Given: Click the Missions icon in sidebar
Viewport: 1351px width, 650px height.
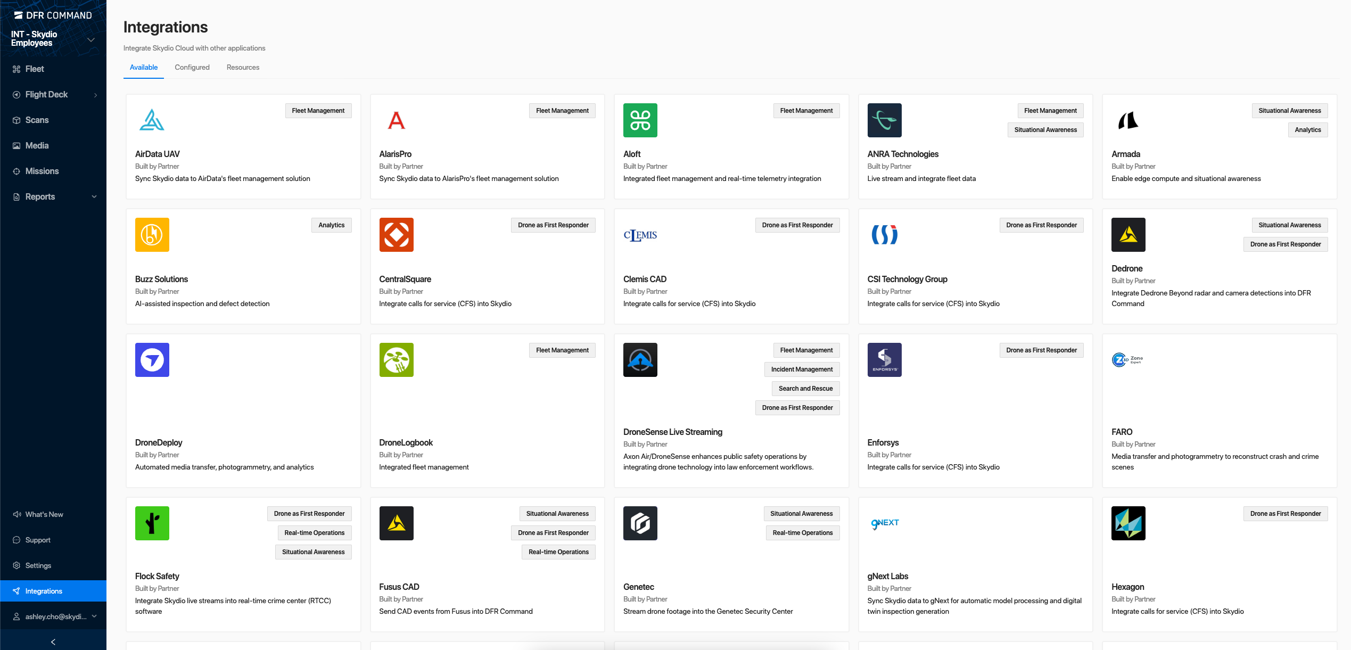Looking at the screenshot, I should (x=17, y=171).
